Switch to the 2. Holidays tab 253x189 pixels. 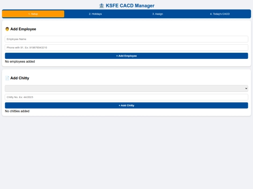[x=95, y=14]
